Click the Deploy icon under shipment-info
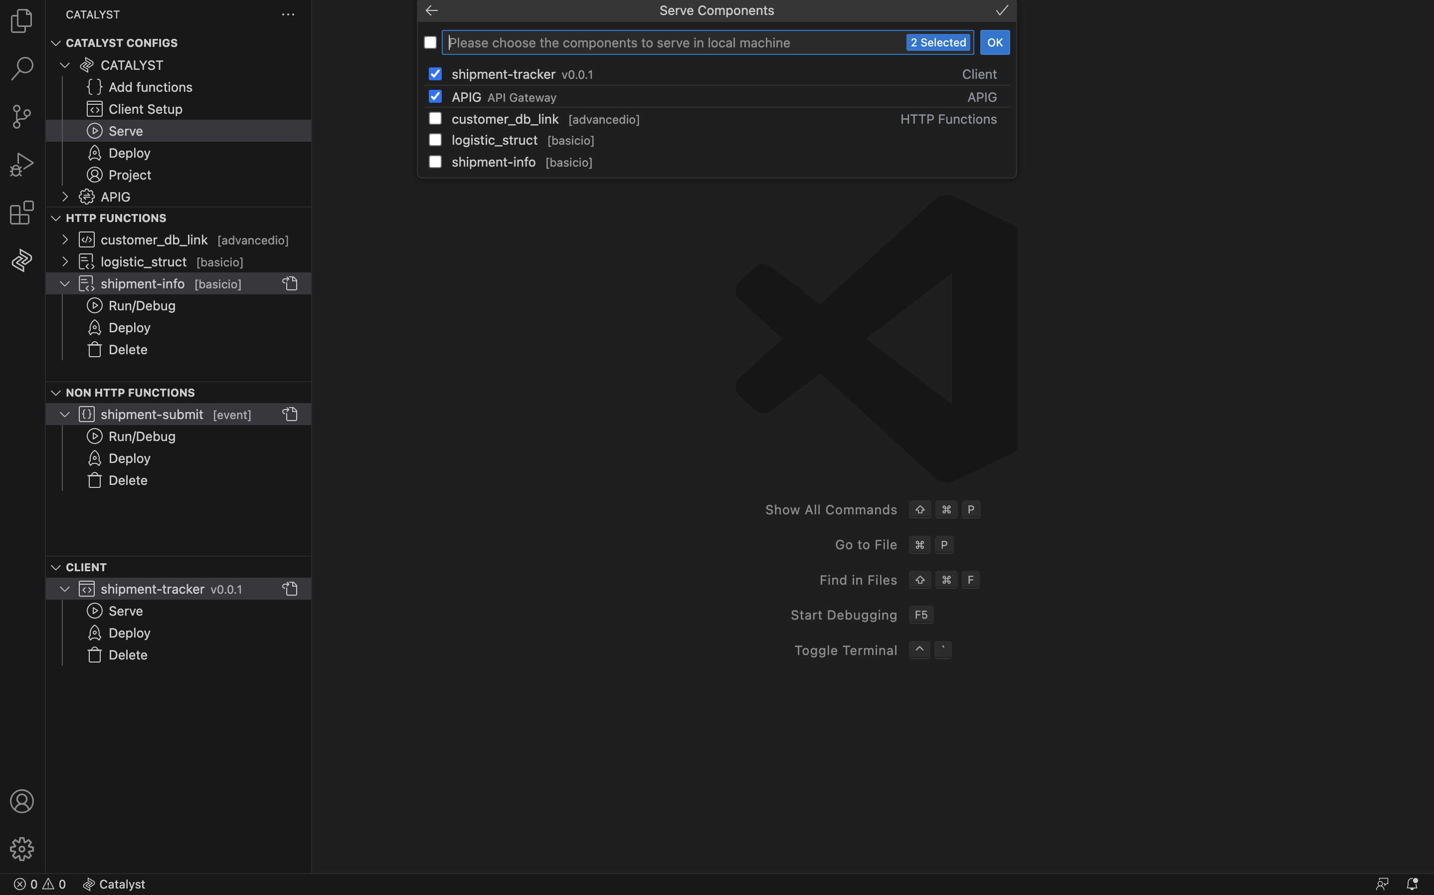Screen dimensions: 1434x895 pyautogui.click(x=94, y=328)
